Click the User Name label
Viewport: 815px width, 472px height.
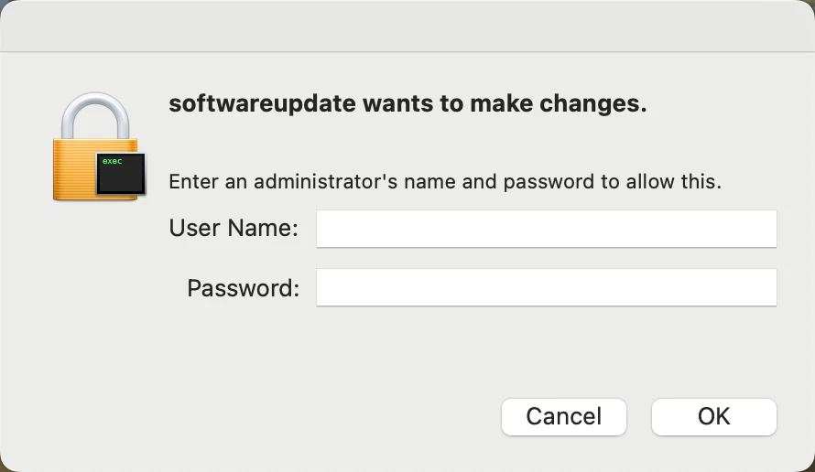tap(234, 228)
